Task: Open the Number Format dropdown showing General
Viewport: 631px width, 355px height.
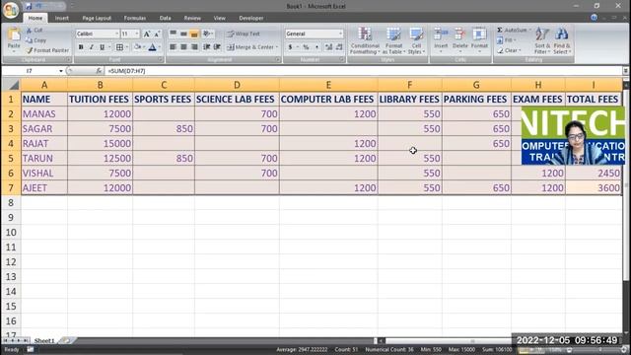Action: tap(340, 34)
